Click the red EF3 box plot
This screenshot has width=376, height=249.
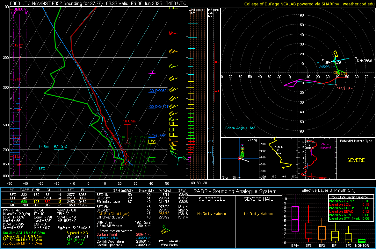pos(308,224)
